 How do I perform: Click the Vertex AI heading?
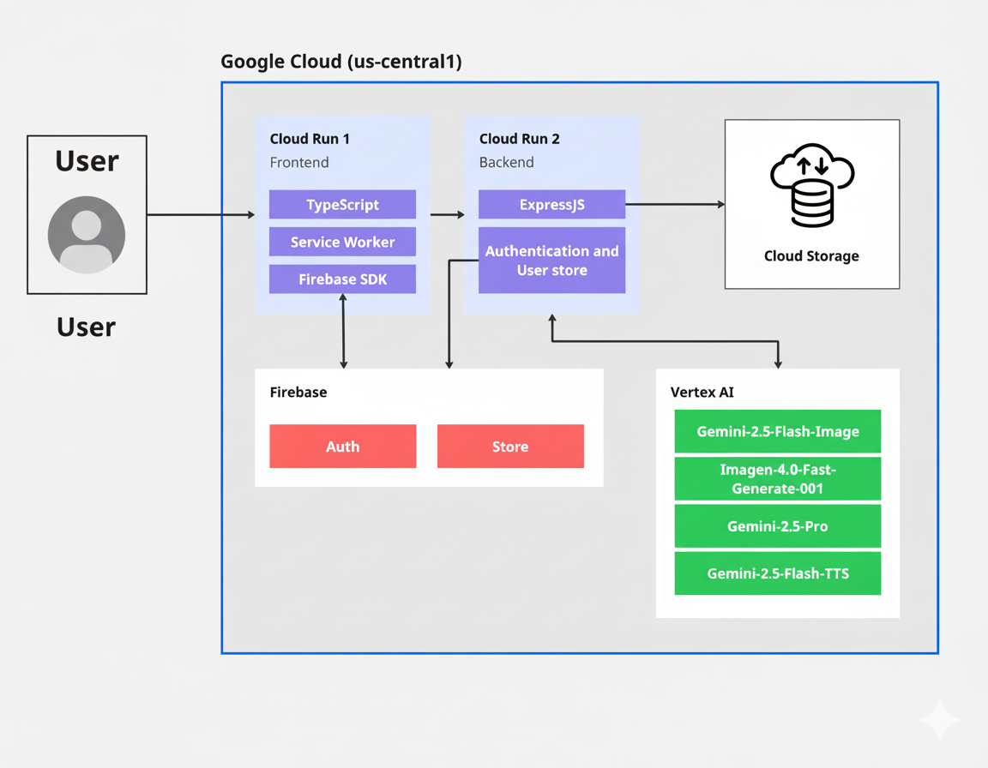click(702, 393)
